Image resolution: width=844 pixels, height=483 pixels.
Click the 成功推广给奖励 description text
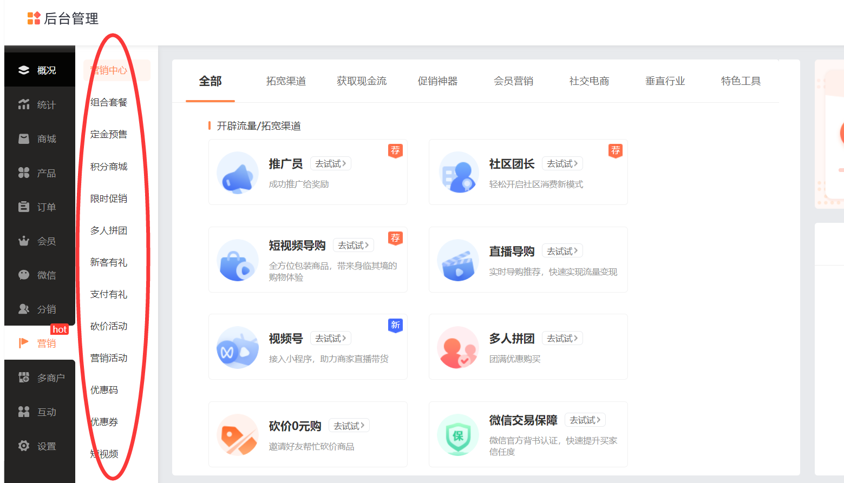pyautogui.click(x=299, y=184)
